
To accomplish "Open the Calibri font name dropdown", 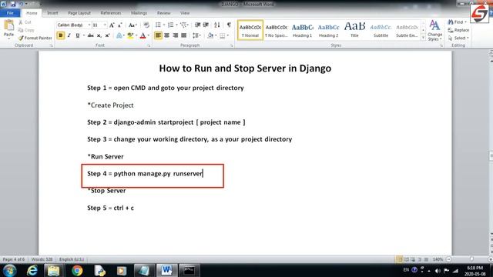I will tap(89, 25).
